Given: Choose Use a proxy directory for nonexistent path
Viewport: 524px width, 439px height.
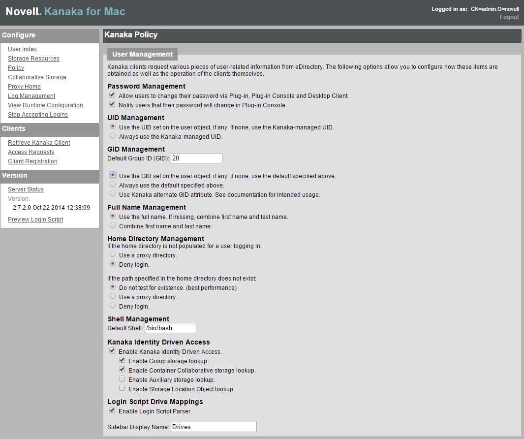Looking at the screenshot, I should [113, 296].
